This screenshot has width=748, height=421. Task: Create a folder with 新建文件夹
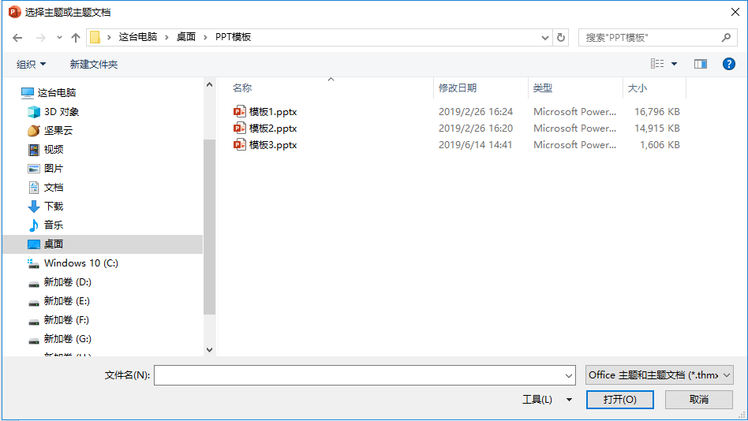pos(93,65)
